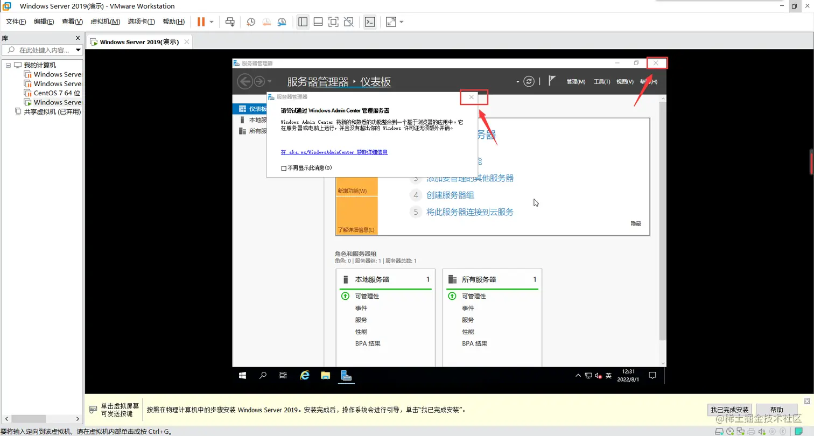Take a snapshot of this virtual machine
The width and height of the screenshot is (814, 436).
(251, 22)
